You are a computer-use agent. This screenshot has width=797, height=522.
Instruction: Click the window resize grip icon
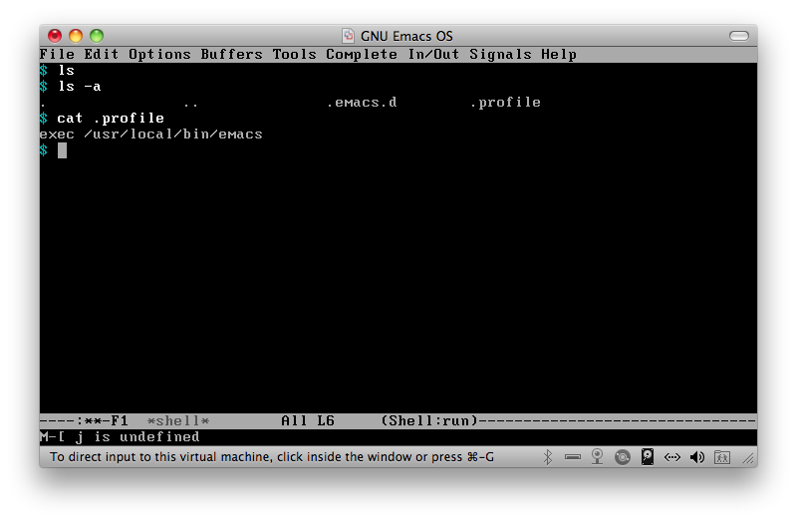tap(748, 458)
